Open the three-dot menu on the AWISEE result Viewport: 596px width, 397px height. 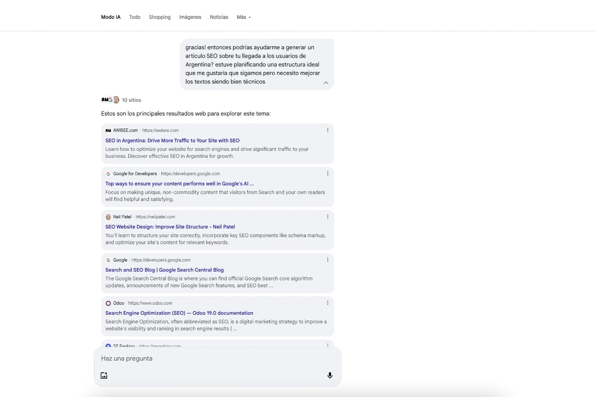327,130
